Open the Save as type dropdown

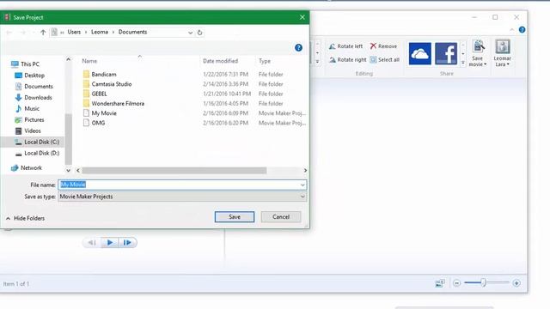click(x=182, y=197)
